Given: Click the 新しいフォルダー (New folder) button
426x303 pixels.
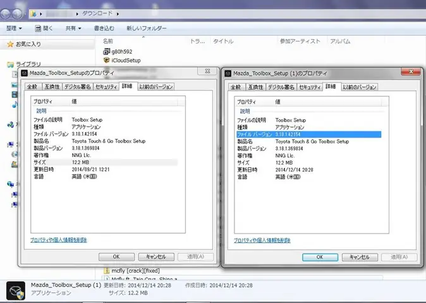Looking at the screenshot, I should pos(146,28).
